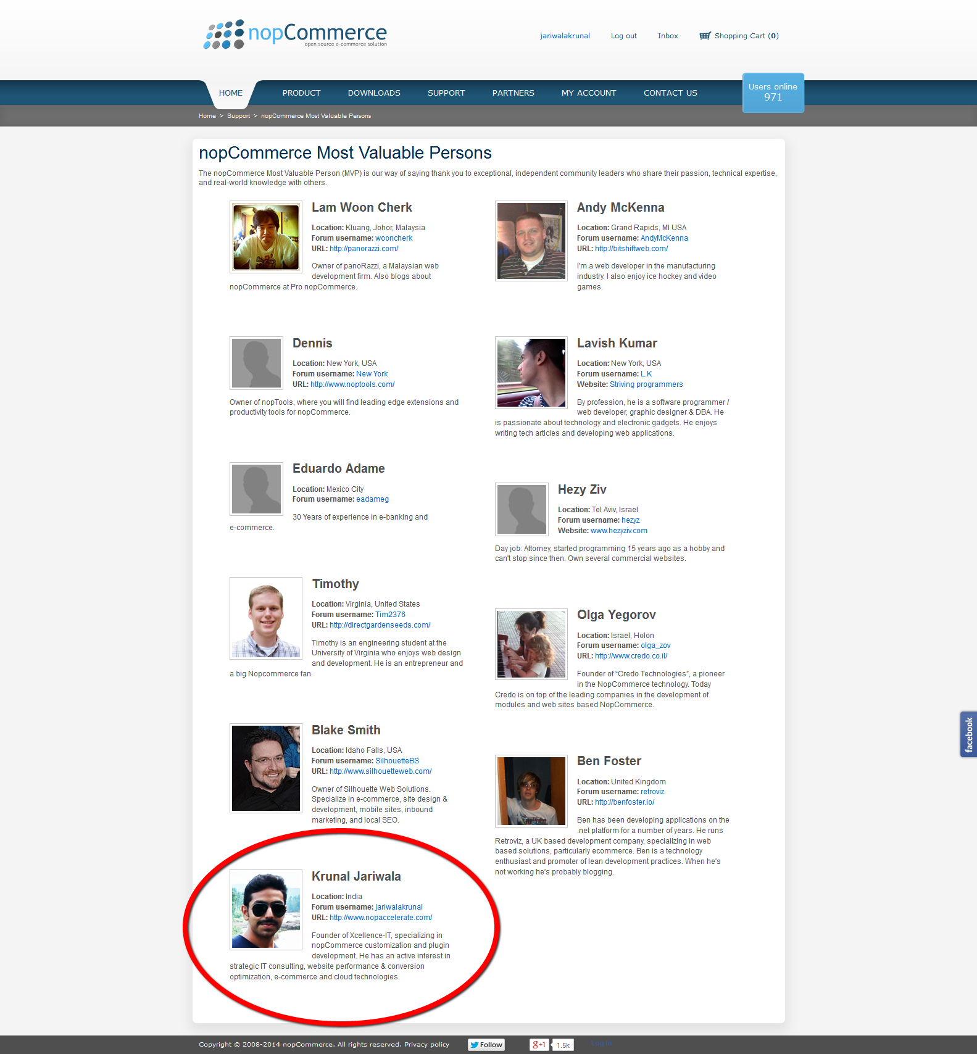Open the www.nopaccelerate.com URL

381,918
